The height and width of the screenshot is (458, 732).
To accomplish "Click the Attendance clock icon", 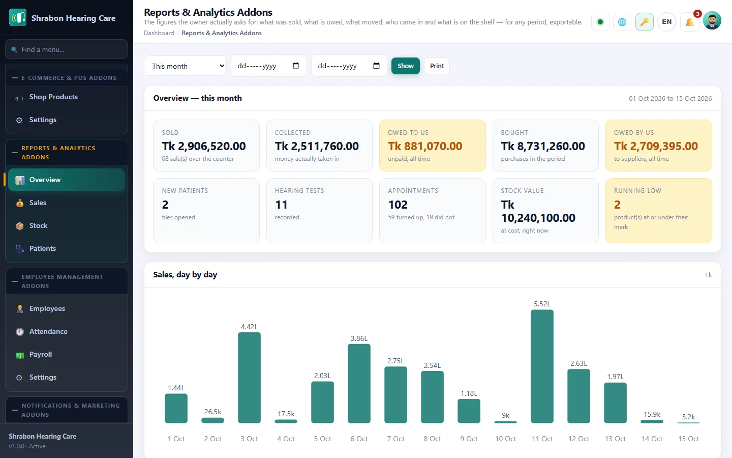I will pyautogui.click(x=20, y=332).
